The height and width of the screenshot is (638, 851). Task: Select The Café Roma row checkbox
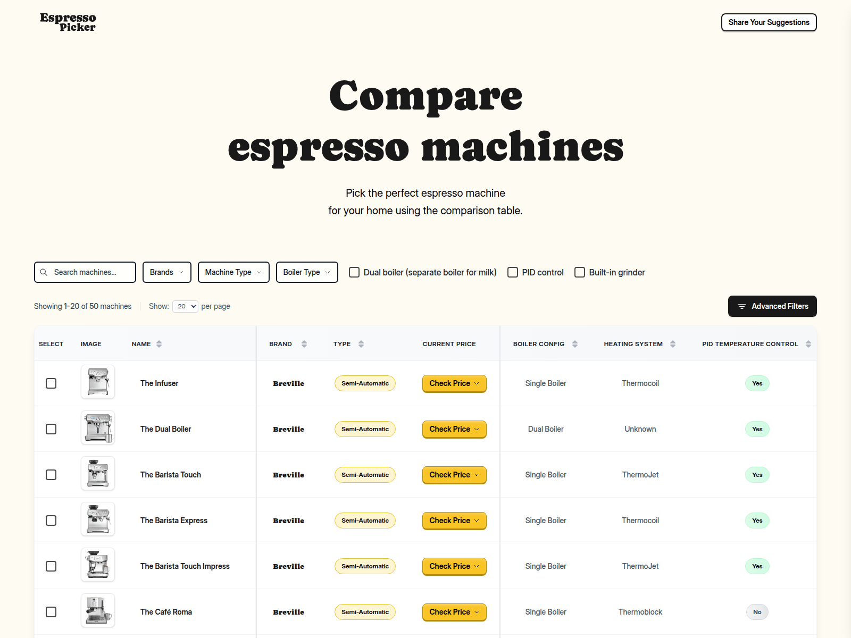pyautogui.click(x=51, y=612)
